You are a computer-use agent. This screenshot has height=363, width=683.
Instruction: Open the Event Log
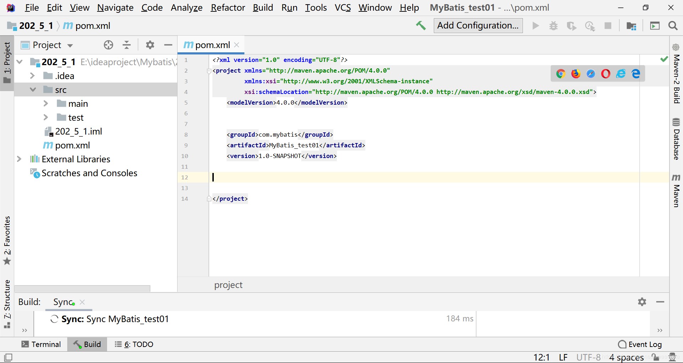click(x=640, y=344)
